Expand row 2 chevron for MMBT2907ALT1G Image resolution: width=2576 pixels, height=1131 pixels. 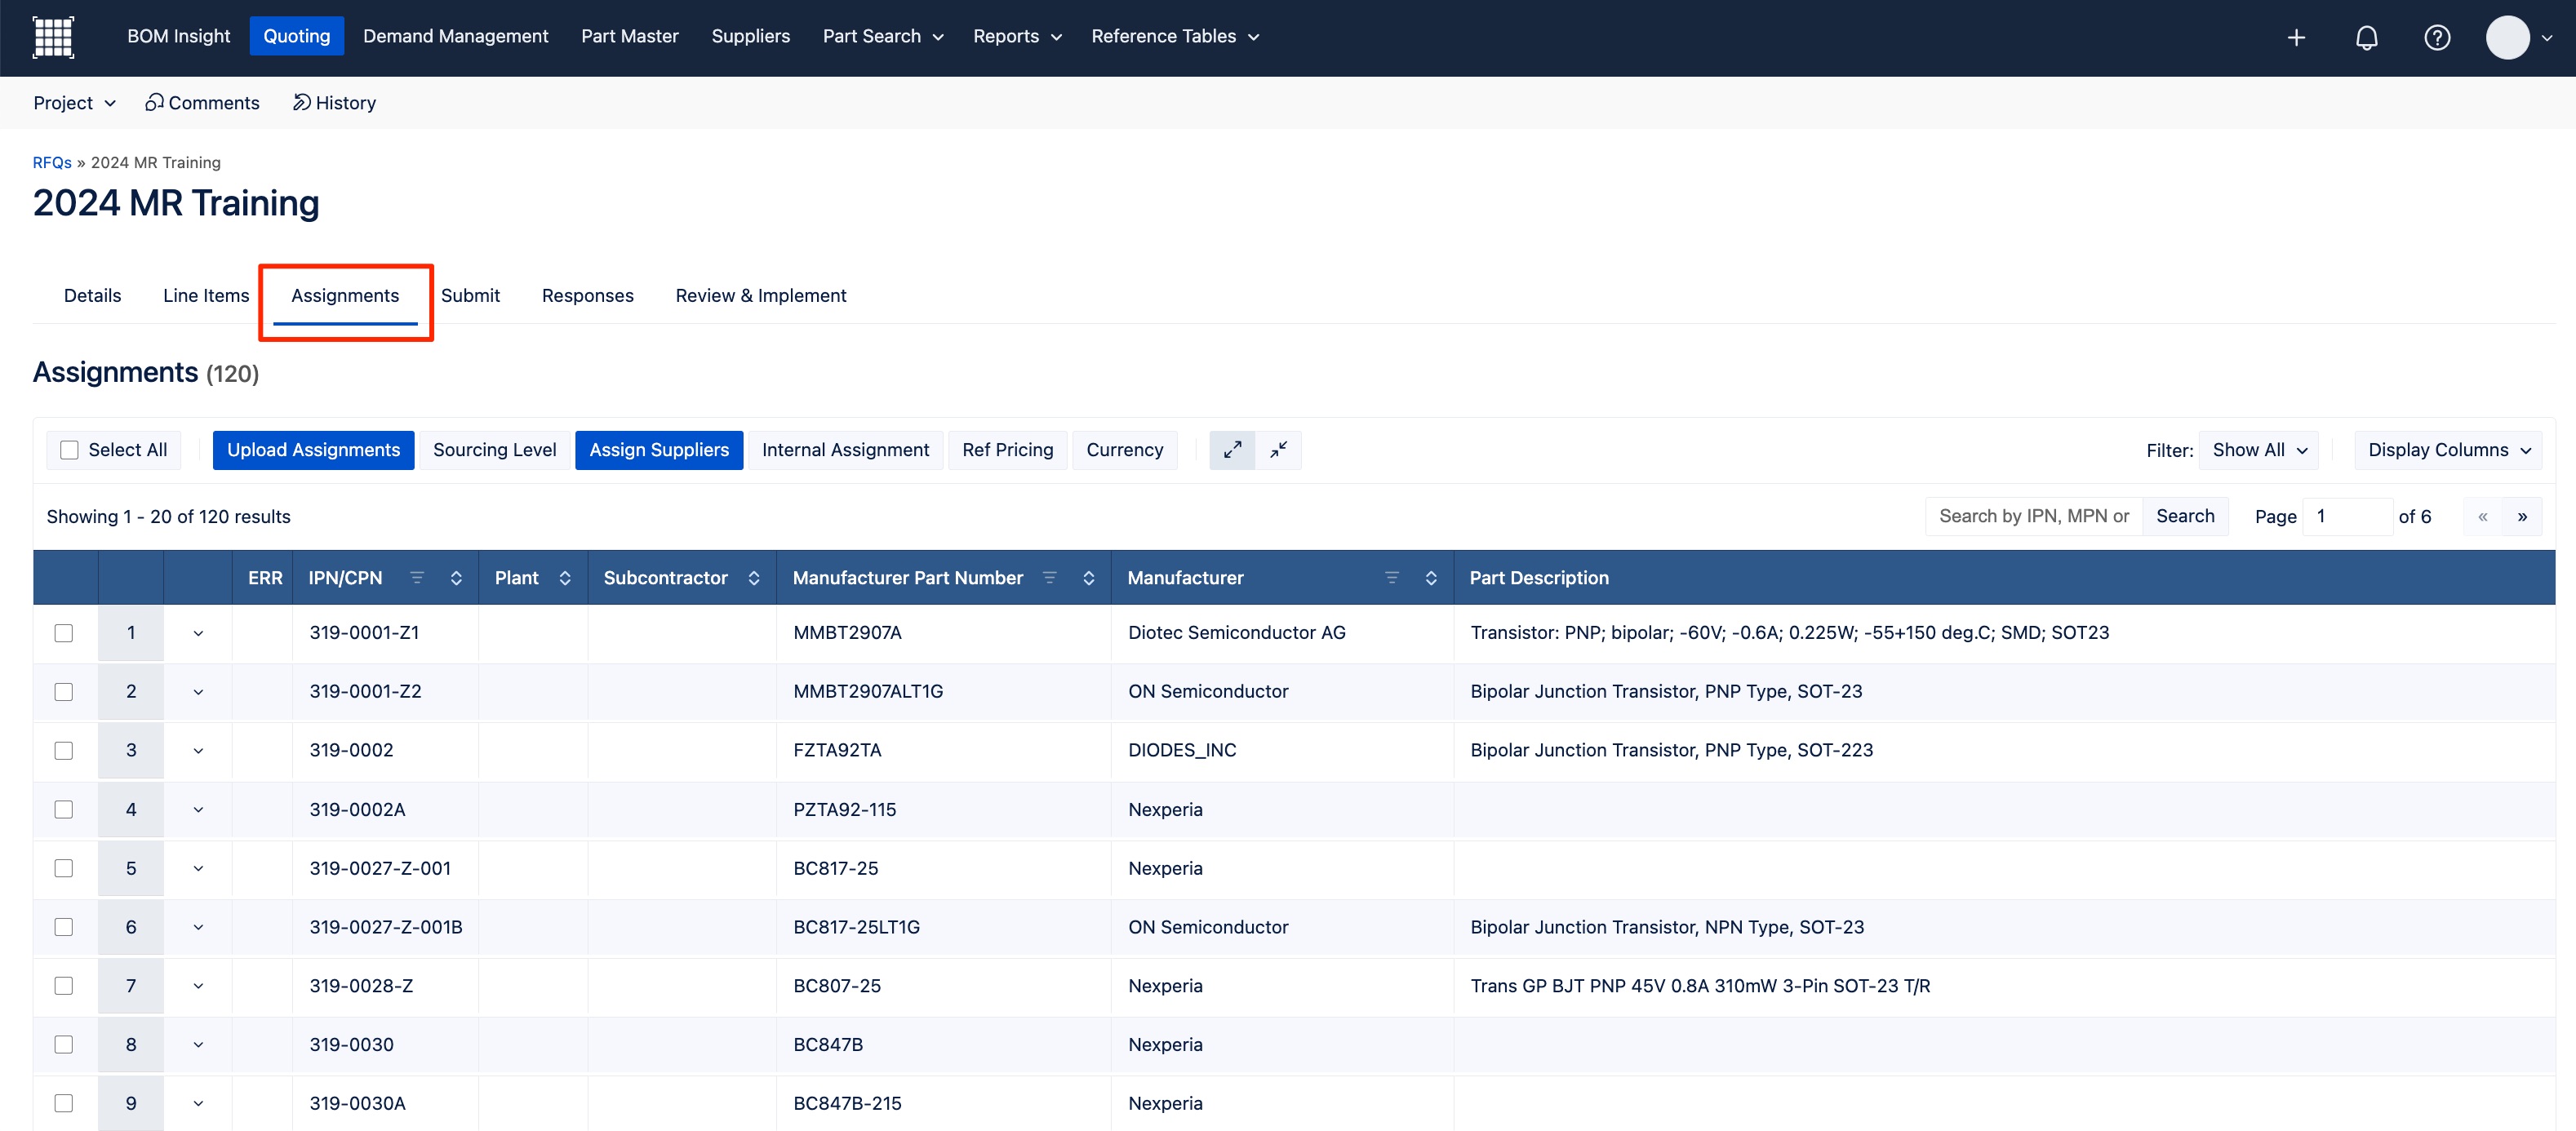pyautogui.click(x=198, y=692)
